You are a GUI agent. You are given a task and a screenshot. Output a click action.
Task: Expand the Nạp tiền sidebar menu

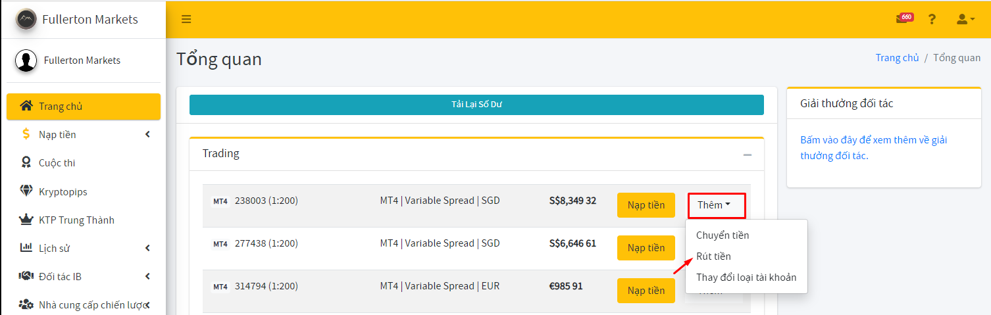(x=84, y=135)
